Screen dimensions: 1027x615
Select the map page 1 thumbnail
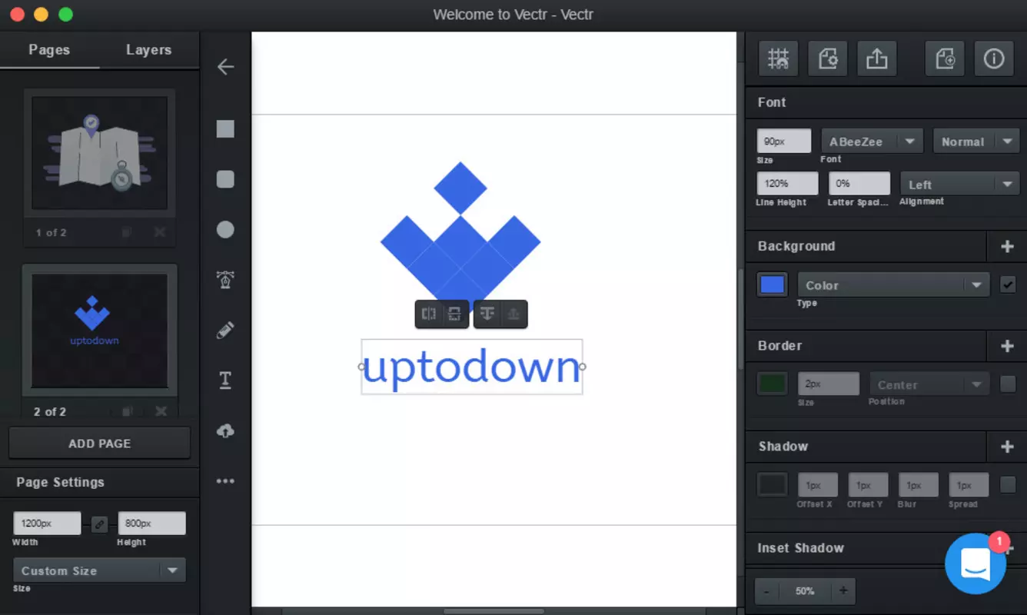[99, 153]
